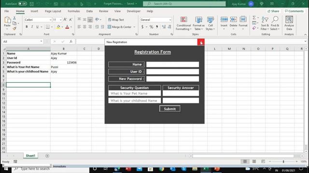The width and height of the screenshot is (309, 173).
Task: Open Cell Styles gallery
Action: click(x=211, y=24)
